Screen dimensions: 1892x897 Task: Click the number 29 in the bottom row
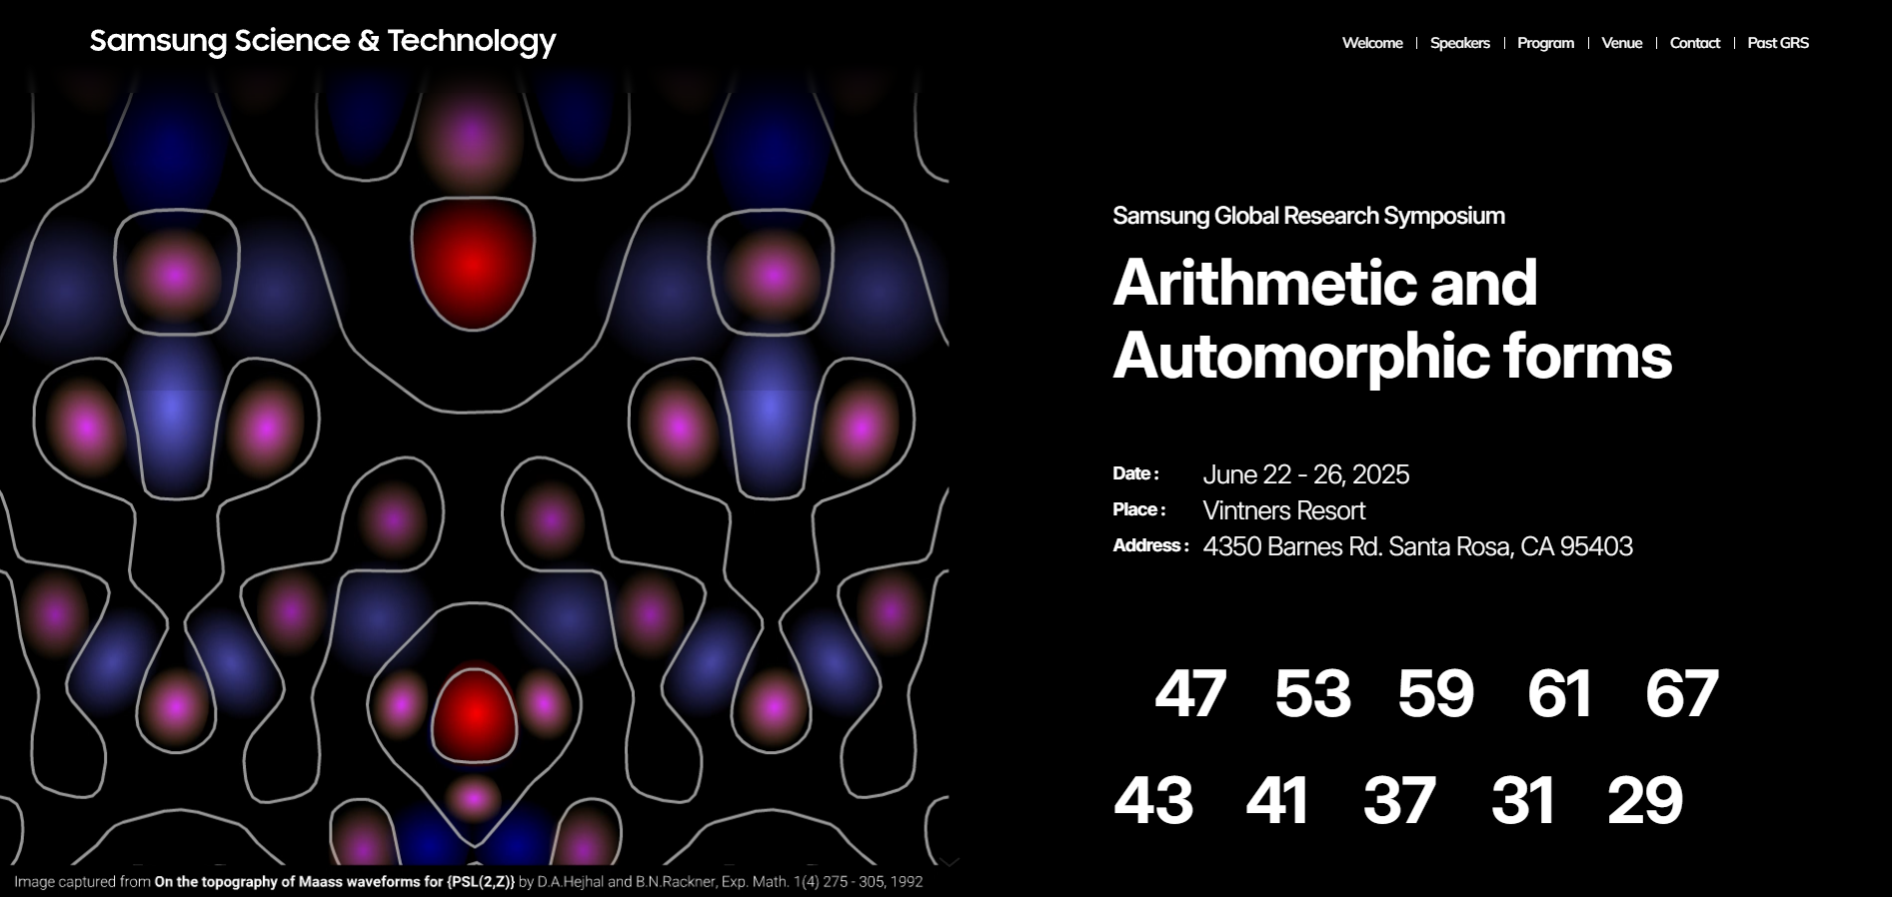click(1644, 800)
